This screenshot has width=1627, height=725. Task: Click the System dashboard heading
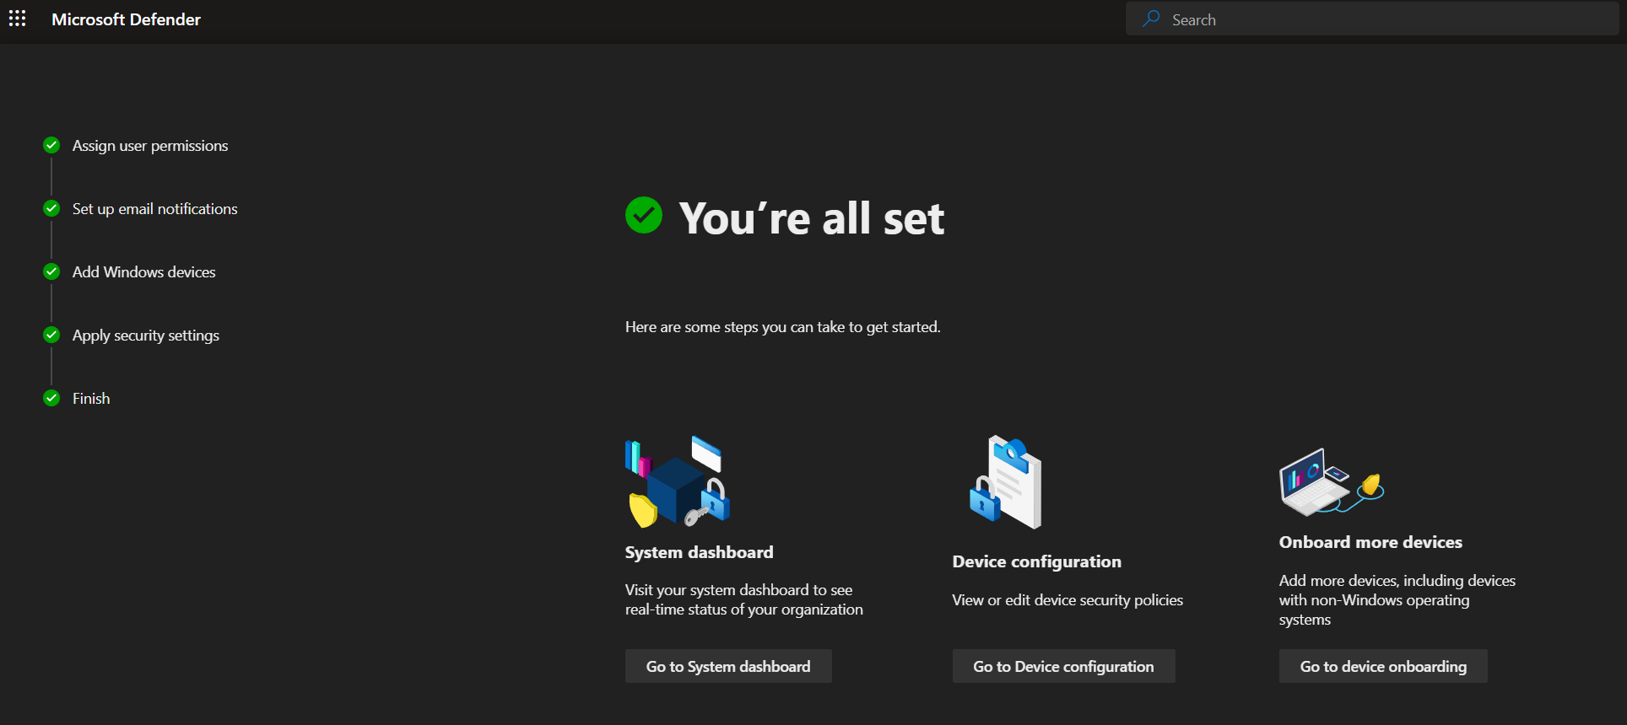pyautogui.click(x=700, y=552)
